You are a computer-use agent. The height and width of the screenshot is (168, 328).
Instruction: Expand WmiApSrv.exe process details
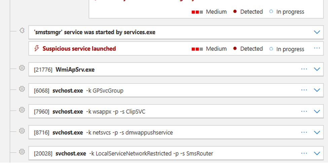coord(317,69)
